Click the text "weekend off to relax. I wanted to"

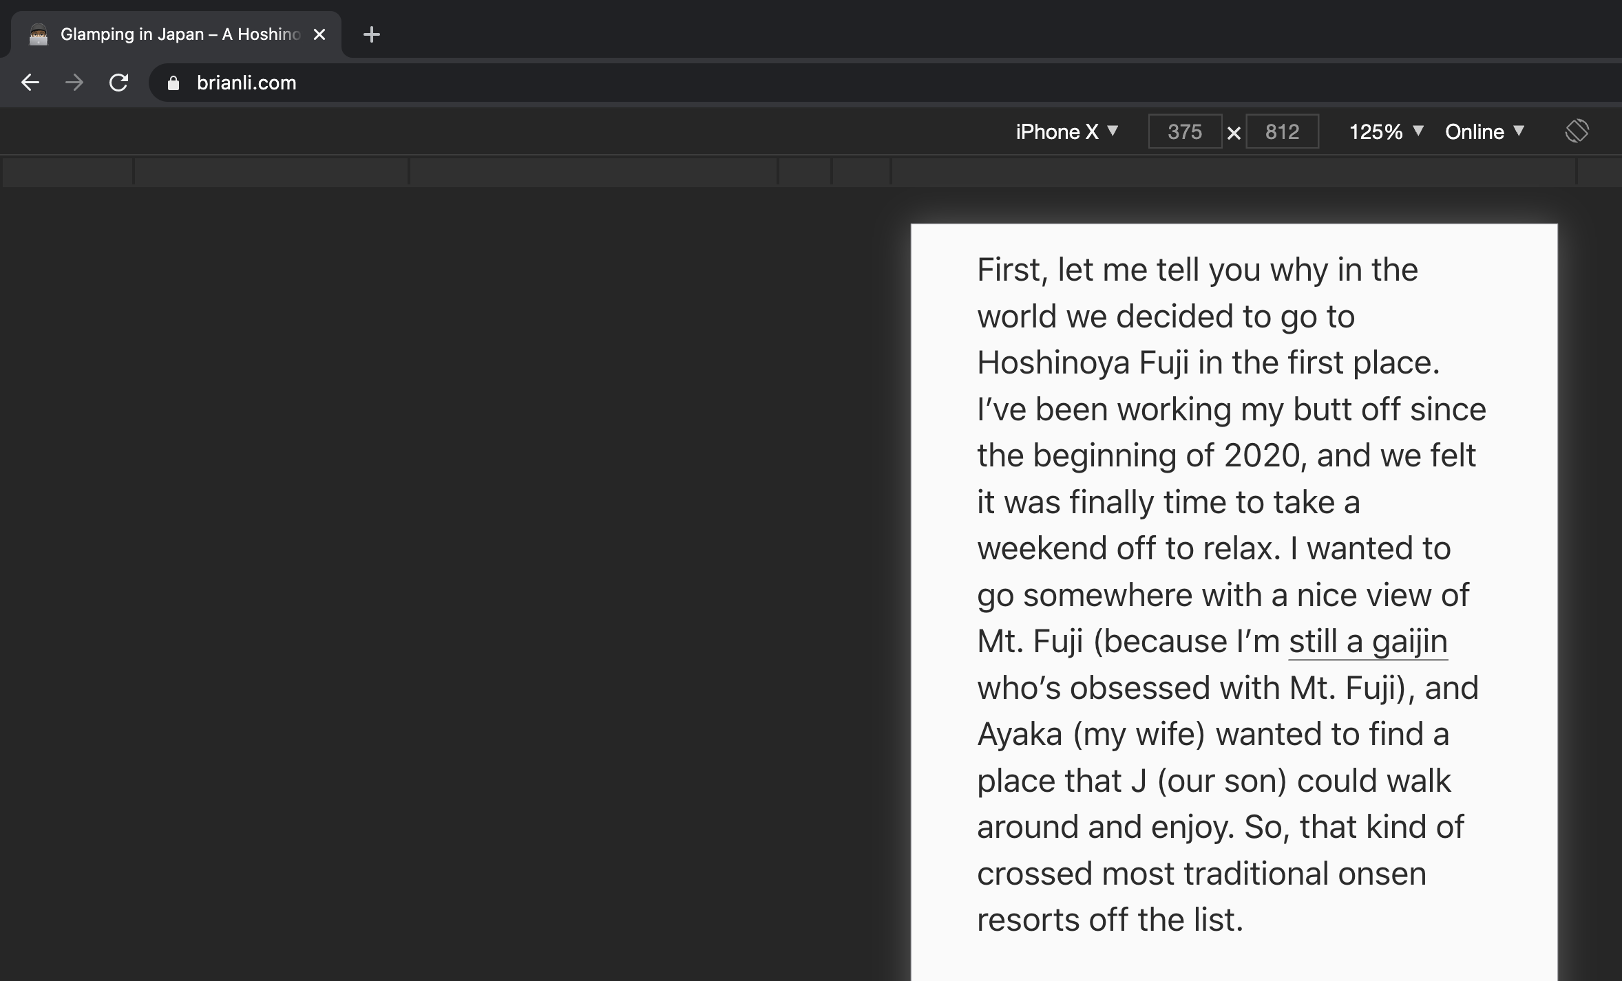tap(1214, 548)
